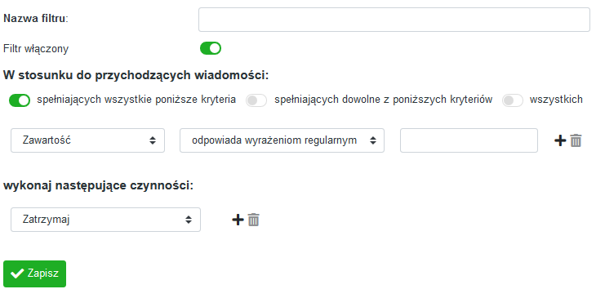Focus the Nazwa filtru text field
The width and height of the screenshot is (596, 298).
coord(394,20)
